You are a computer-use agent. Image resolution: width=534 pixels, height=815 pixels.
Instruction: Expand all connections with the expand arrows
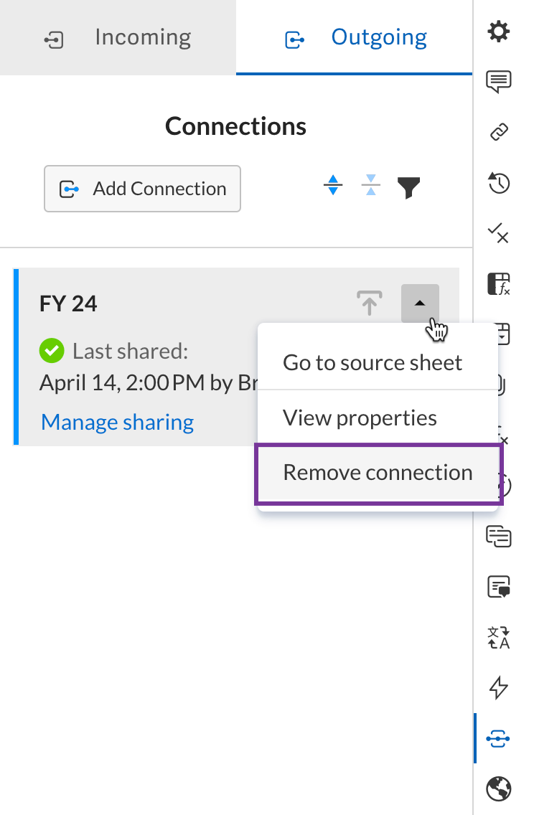333,185
